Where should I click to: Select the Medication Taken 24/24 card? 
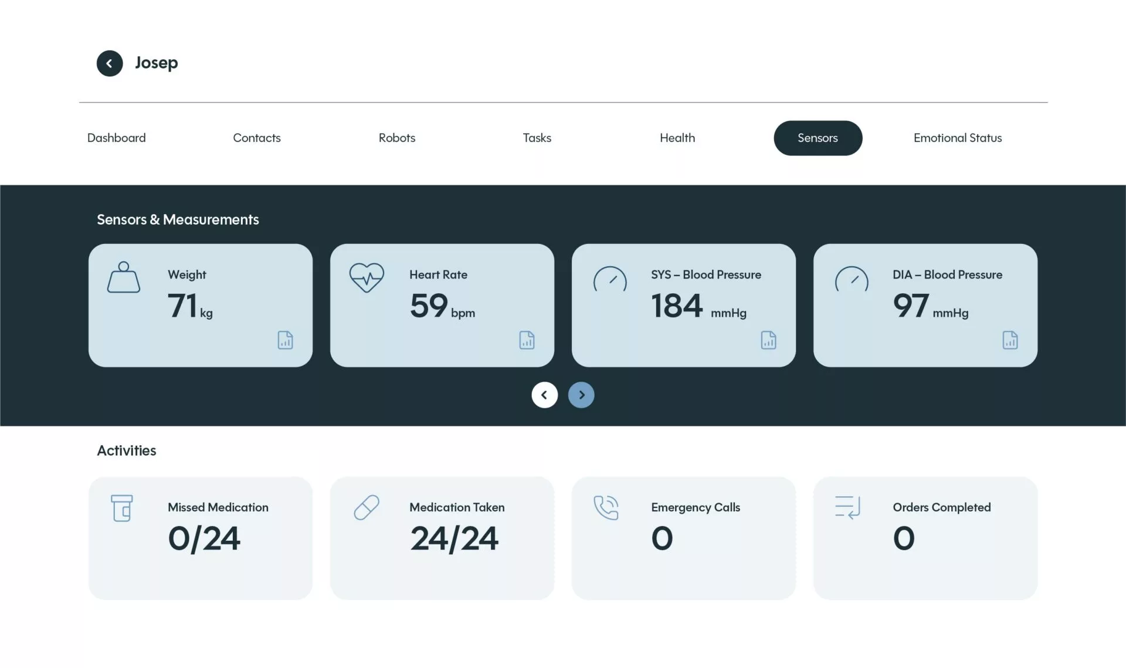point(442,538)
